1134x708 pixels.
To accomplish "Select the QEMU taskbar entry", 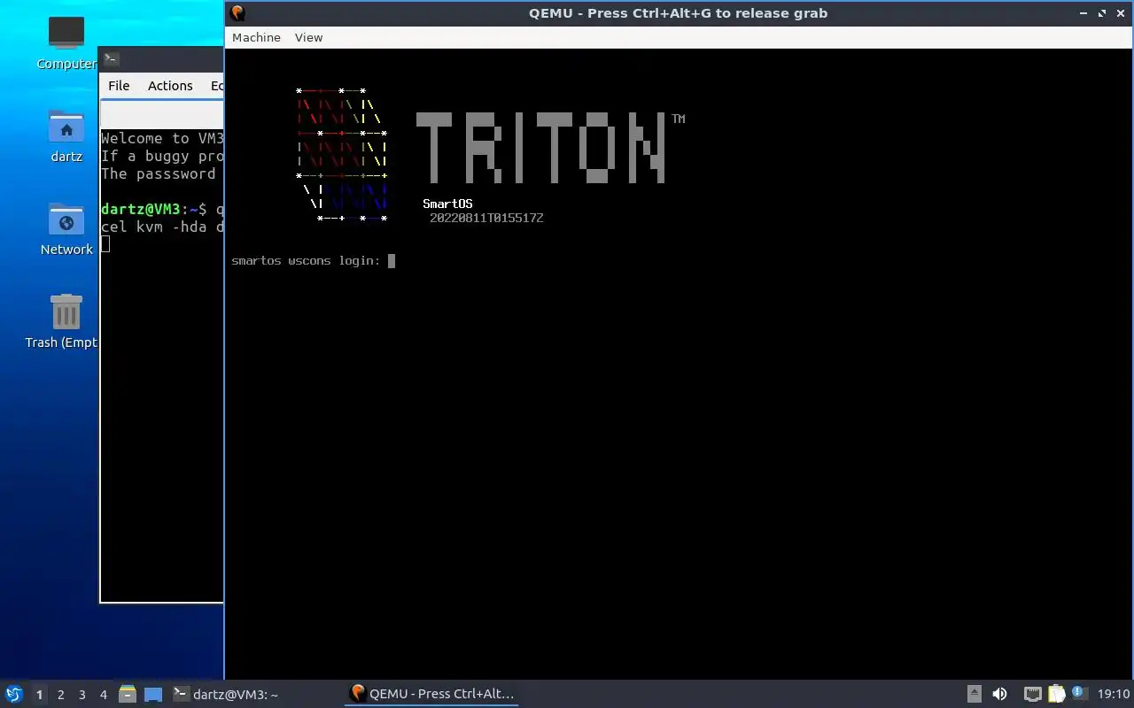I will (x=432, y=694).
